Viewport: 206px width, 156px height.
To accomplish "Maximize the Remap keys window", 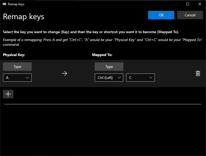I will point(188,4).
